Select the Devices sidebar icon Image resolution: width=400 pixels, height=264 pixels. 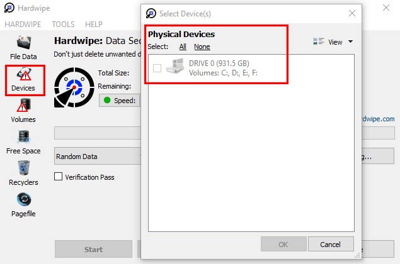23,79
